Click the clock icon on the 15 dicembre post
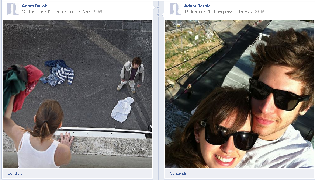 click(x=94, y=11)
